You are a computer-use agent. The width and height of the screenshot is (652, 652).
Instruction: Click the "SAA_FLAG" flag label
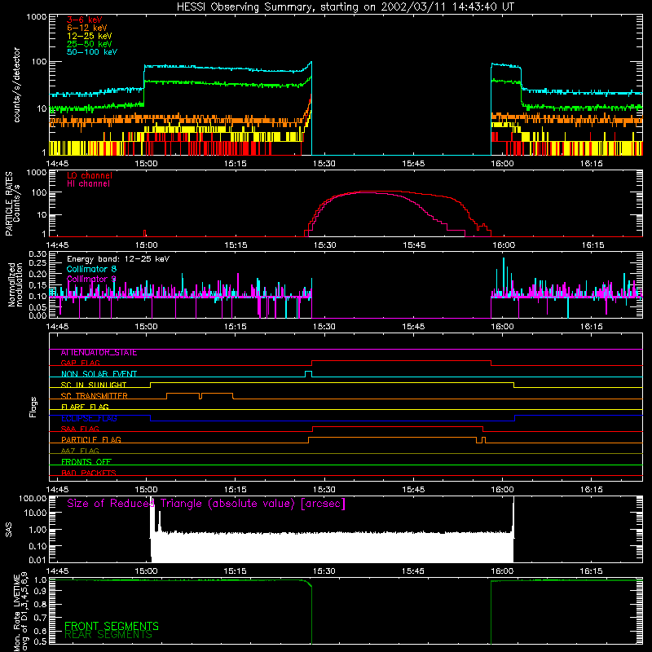click(x=80, y=430)
